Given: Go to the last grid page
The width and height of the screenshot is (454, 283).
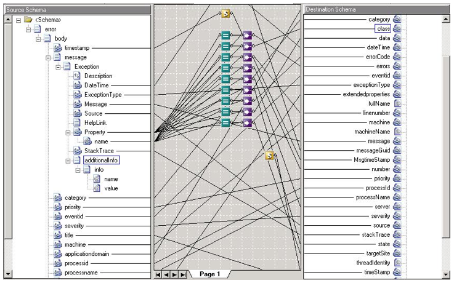Looking at the screenshot, I should pos(183,274).
